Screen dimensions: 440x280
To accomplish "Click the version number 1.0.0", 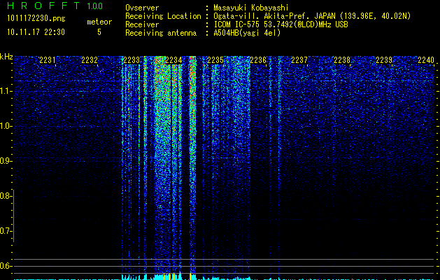I will pyautogui.click(x=95, y=6).
